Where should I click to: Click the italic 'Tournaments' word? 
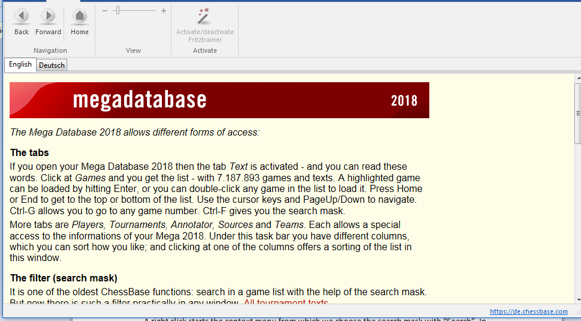137,225
